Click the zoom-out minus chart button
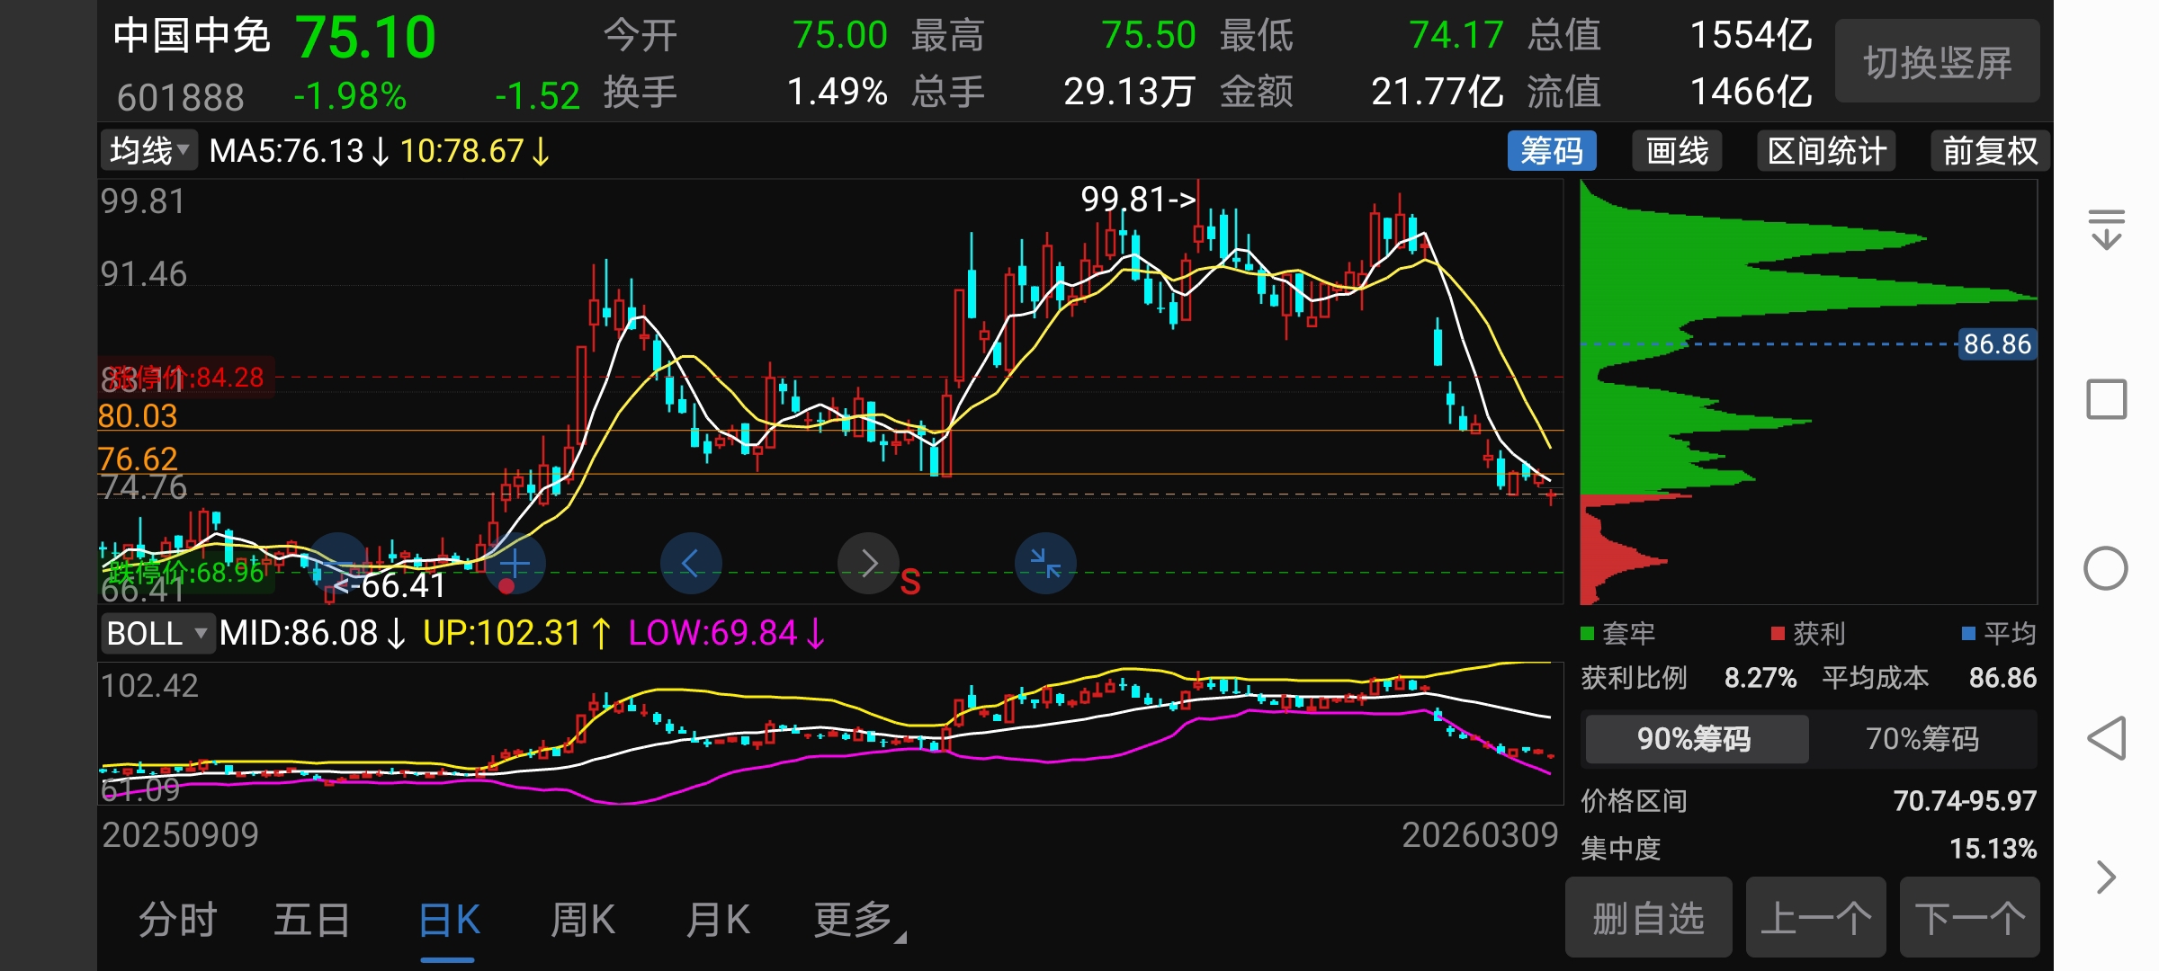This screenshot has width=2159, height=971. pyautogui.click(x=338, y=564)
